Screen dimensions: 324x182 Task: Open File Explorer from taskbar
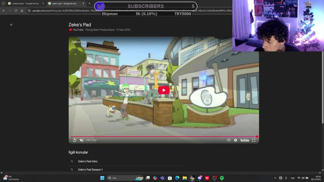point(185,178)
